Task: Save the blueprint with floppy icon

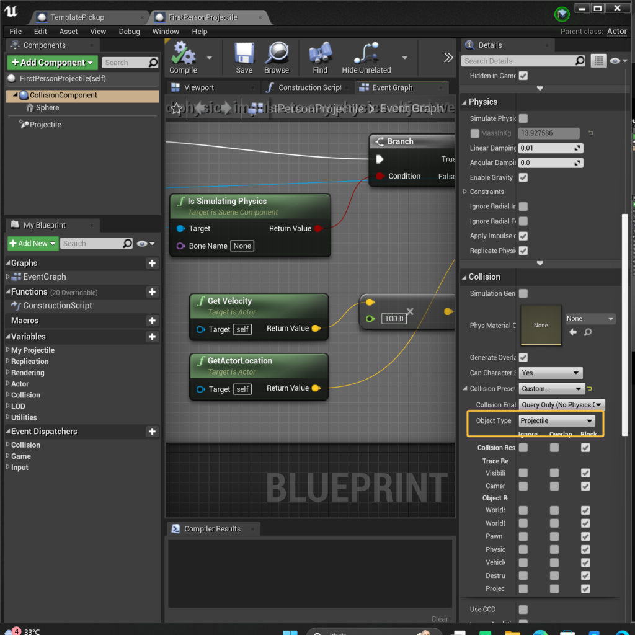Action: click(244, 58)
